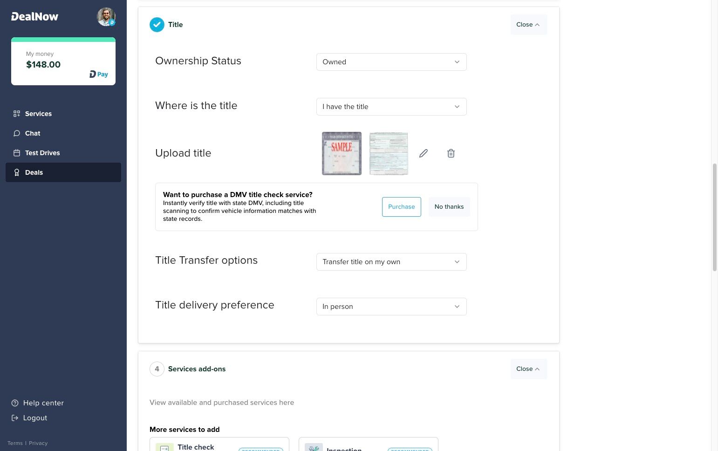Click the DPay icon in money card
Screen dimensions: 718x451
coord(99,74)
